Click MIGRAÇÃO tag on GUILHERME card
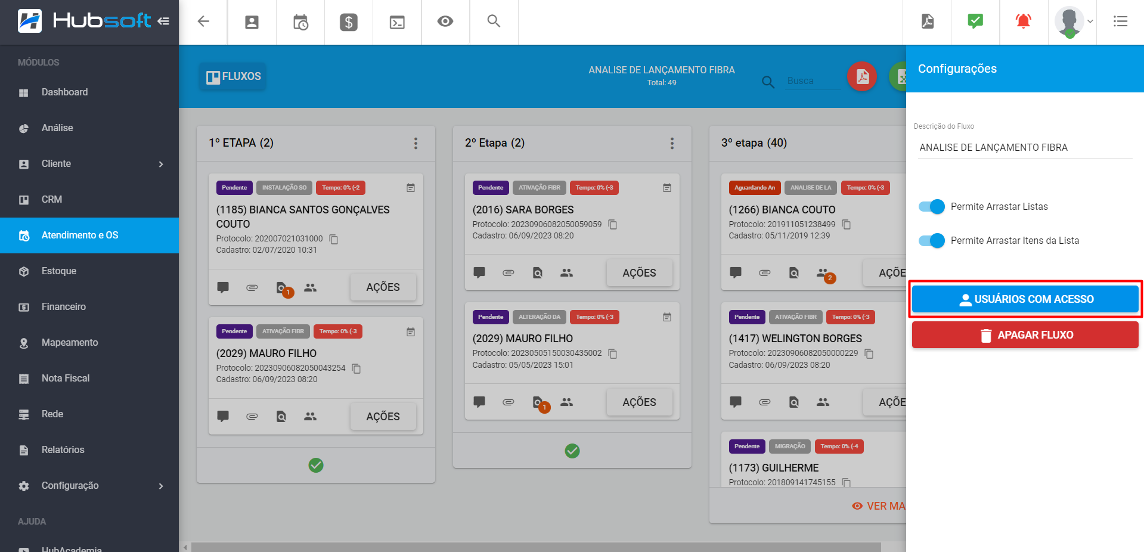Viewport: 1144px width, 552px height. click(x=790, y=446)
